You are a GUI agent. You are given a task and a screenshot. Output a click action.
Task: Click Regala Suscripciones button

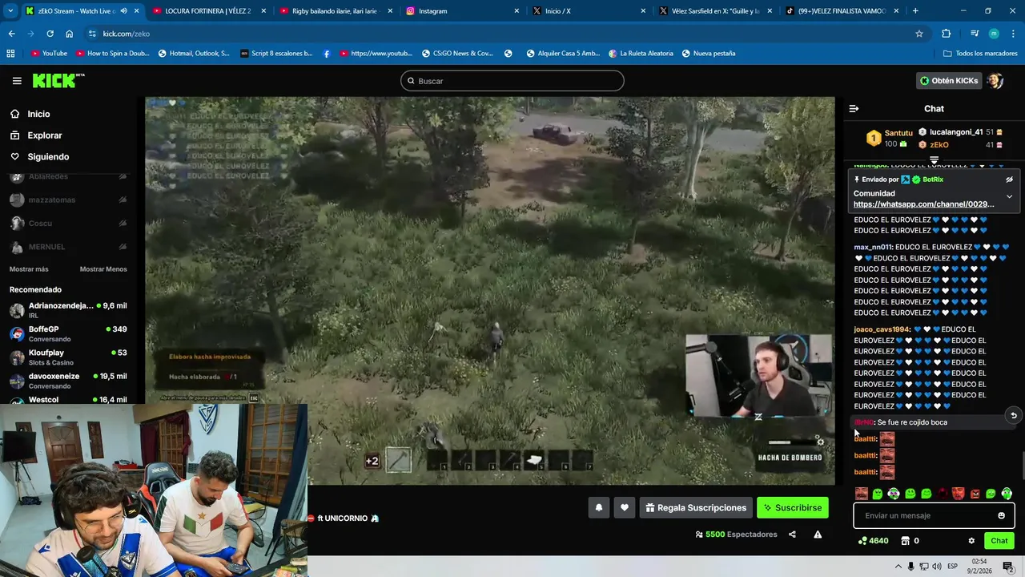tap(695, 507)
